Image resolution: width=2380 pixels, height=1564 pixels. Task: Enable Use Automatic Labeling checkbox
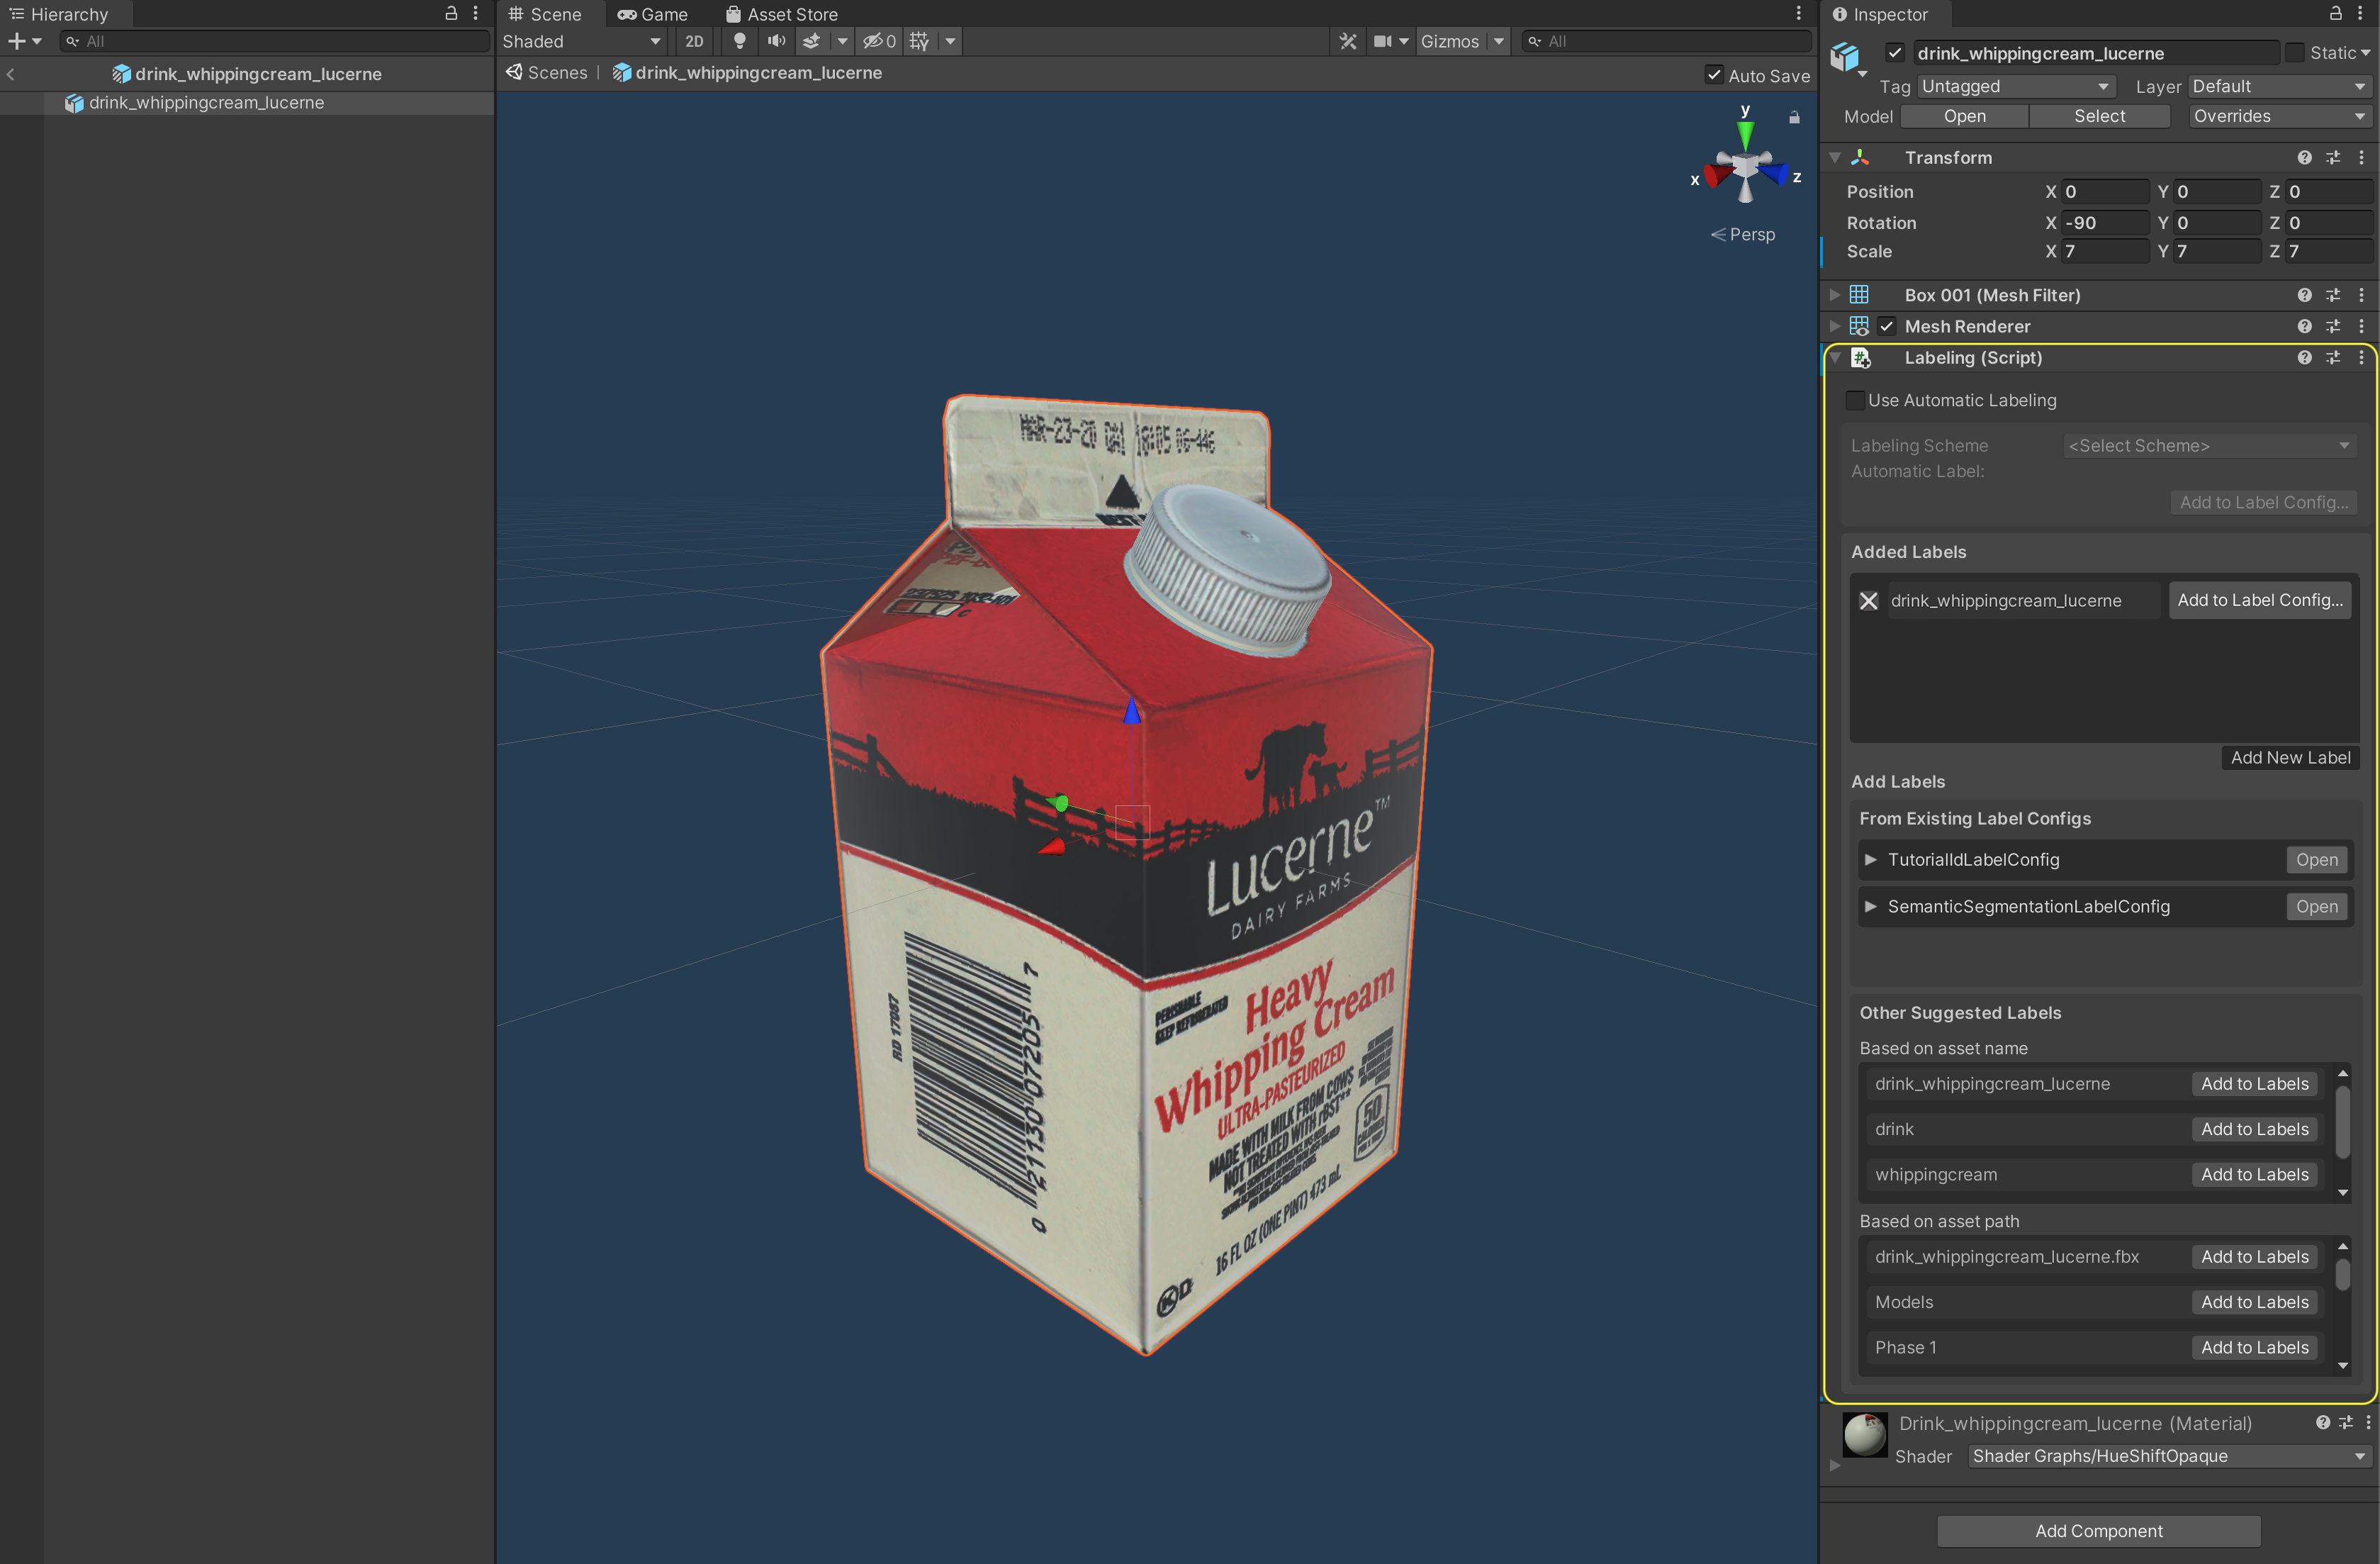[x=1856, y=400]
